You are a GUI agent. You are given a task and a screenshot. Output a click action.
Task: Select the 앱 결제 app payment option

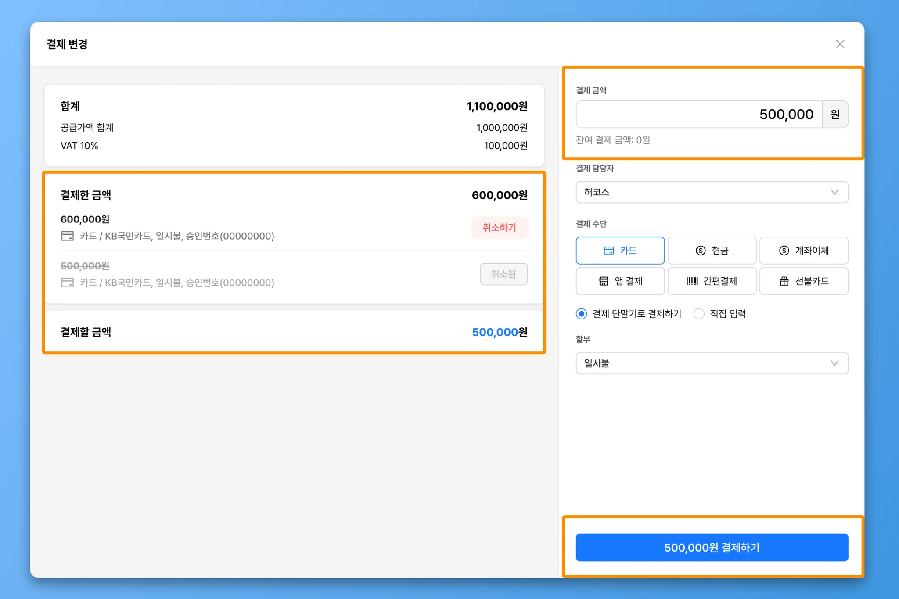[x=620, y=281]
